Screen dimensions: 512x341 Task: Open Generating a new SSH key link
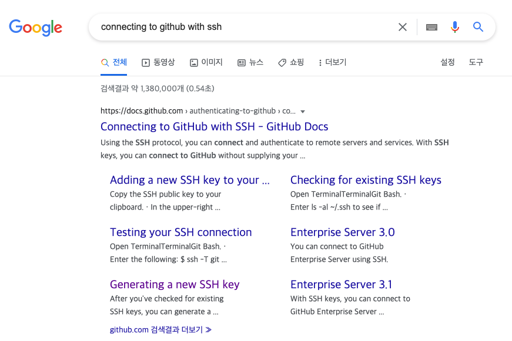tap(175, 285)
